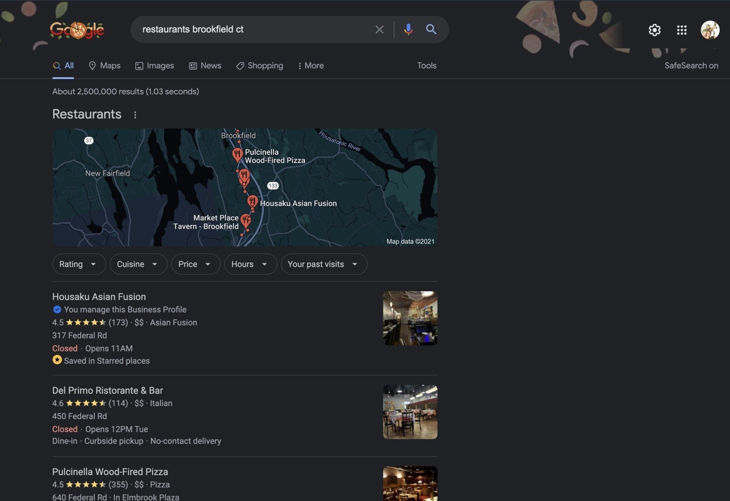Click the Saved in Starred places star

point(57,360)
